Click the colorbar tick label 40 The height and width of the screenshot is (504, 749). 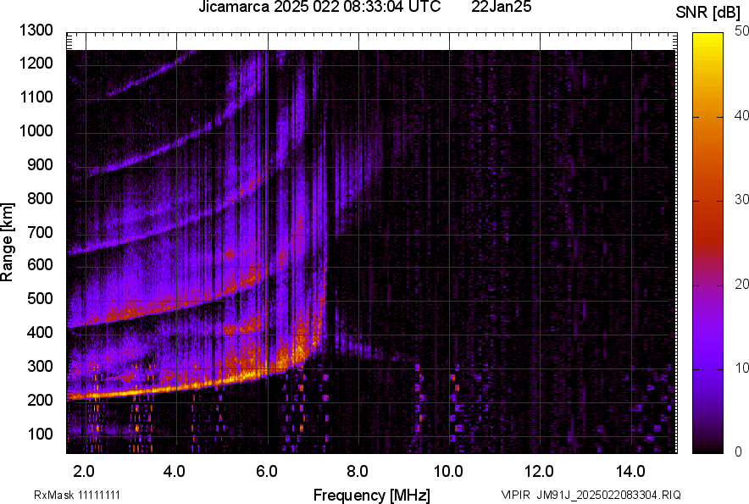point(742,115)
